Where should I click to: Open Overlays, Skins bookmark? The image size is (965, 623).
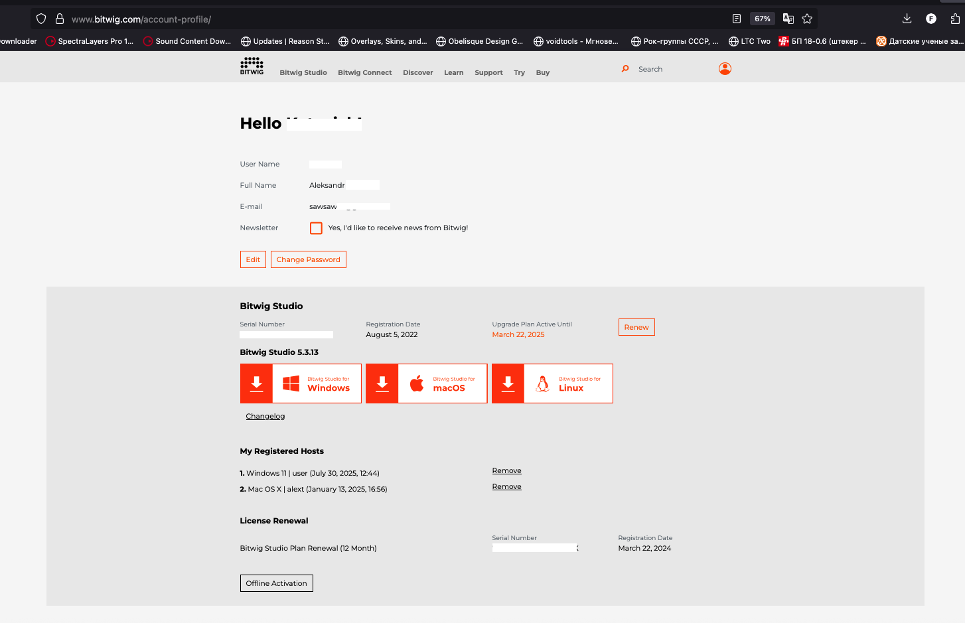[x=383, y=41]
